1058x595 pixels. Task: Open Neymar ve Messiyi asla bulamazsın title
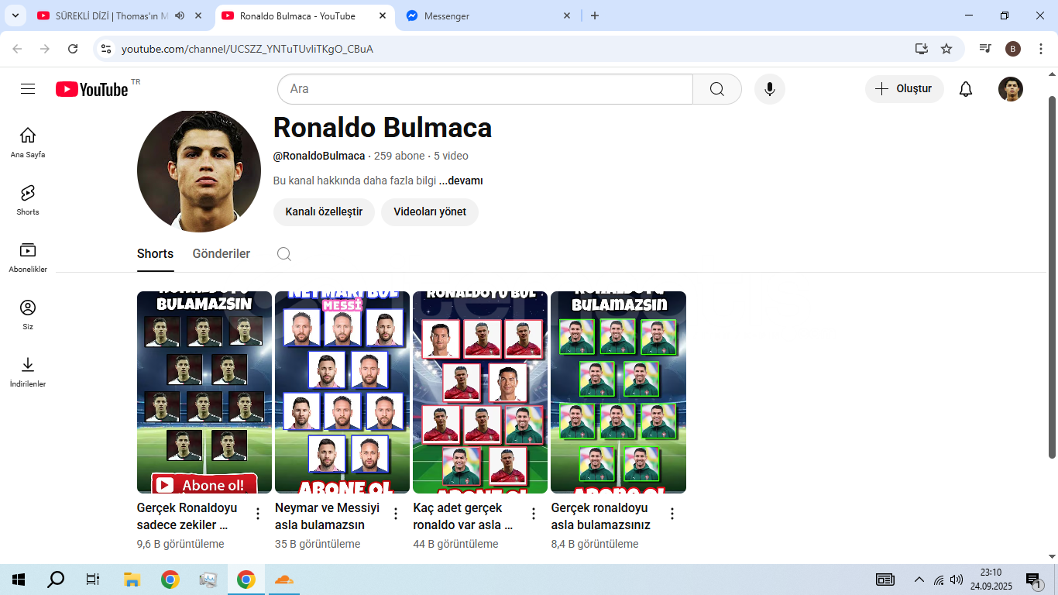[x=328, y=516]
